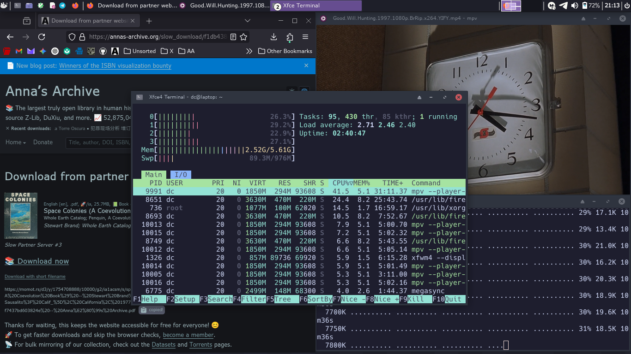Open Gmail bookmark icon
This screenshot has width=631, height=354.
[x=19, y=51]
